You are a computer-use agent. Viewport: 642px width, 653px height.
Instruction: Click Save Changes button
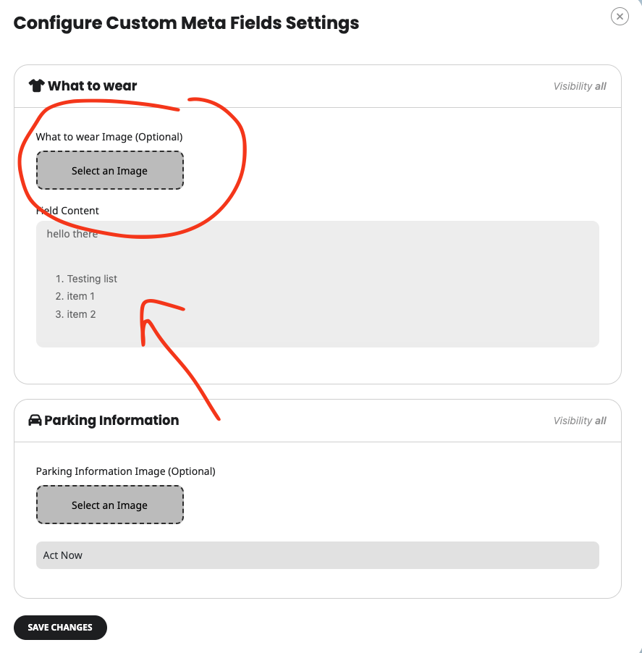60,627
